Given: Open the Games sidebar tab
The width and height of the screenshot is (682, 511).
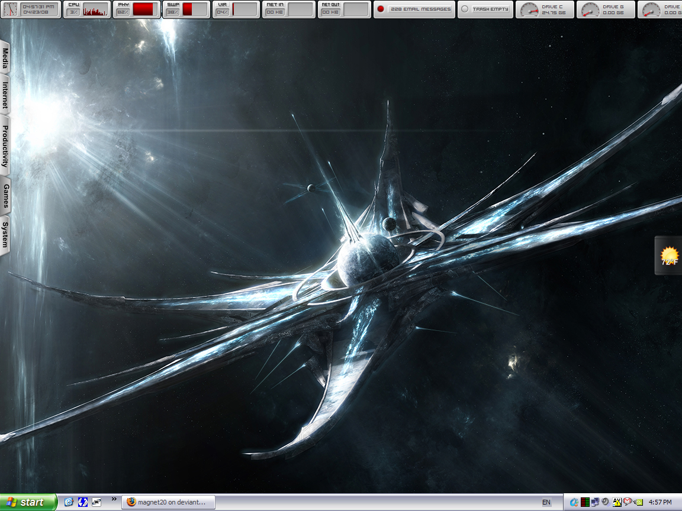Looking at the screenshot, I should tap(5, 196).
